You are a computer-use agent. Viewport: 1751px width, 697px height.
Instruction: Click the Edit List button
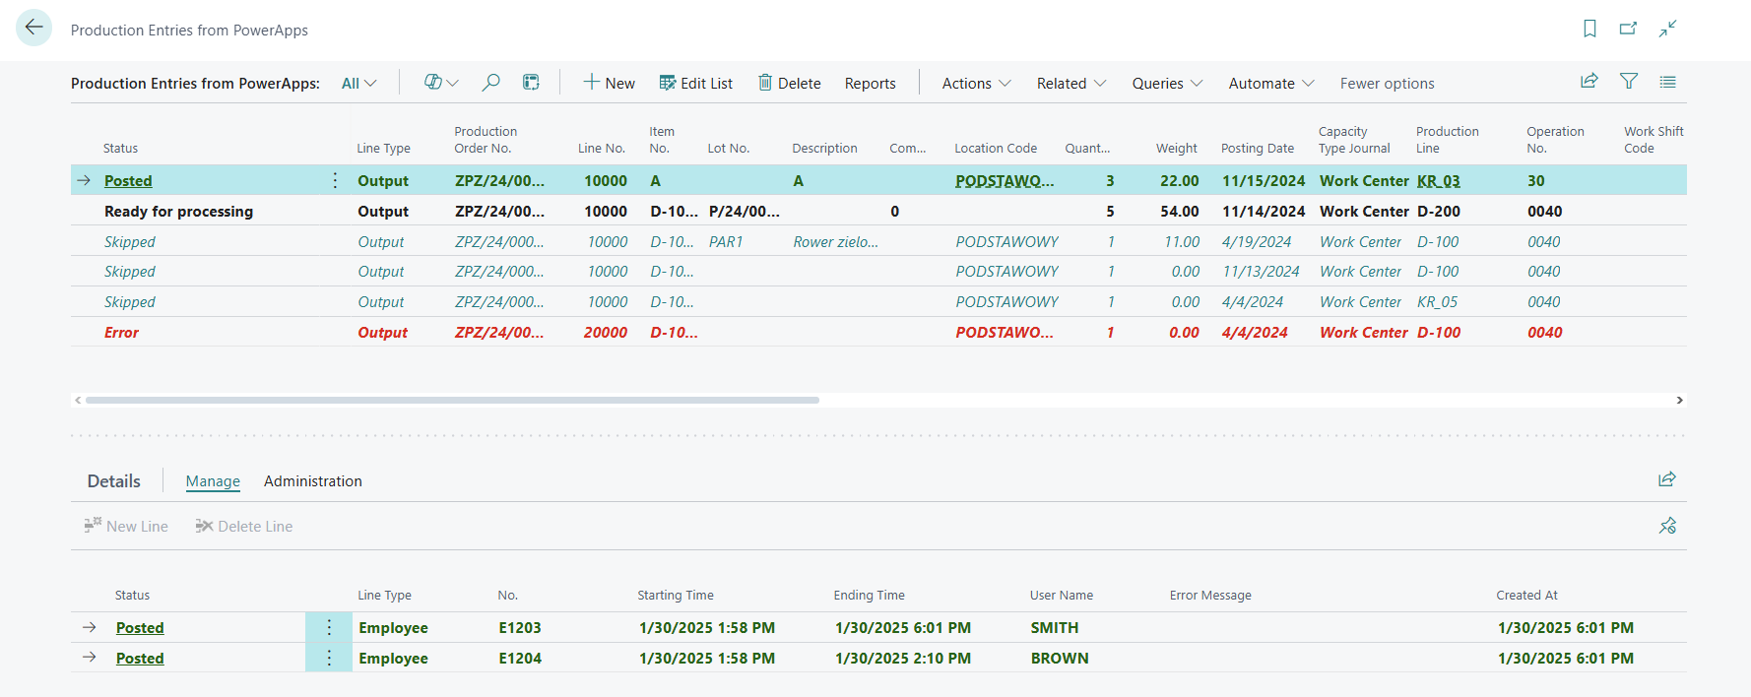pyautogui.click(x=696, y=84)
